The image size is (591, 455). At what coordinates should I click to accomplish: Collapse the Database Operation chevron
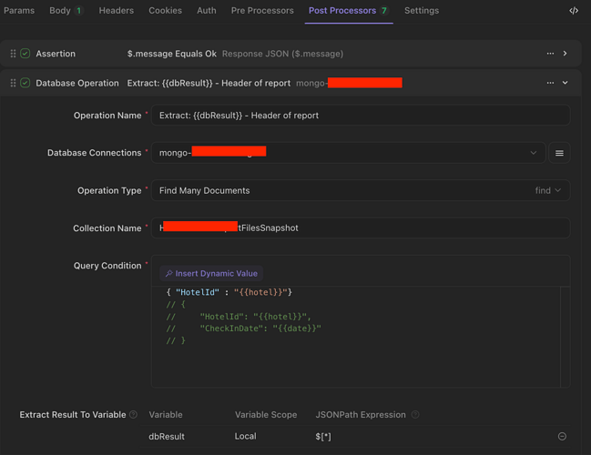pos(565,83)
